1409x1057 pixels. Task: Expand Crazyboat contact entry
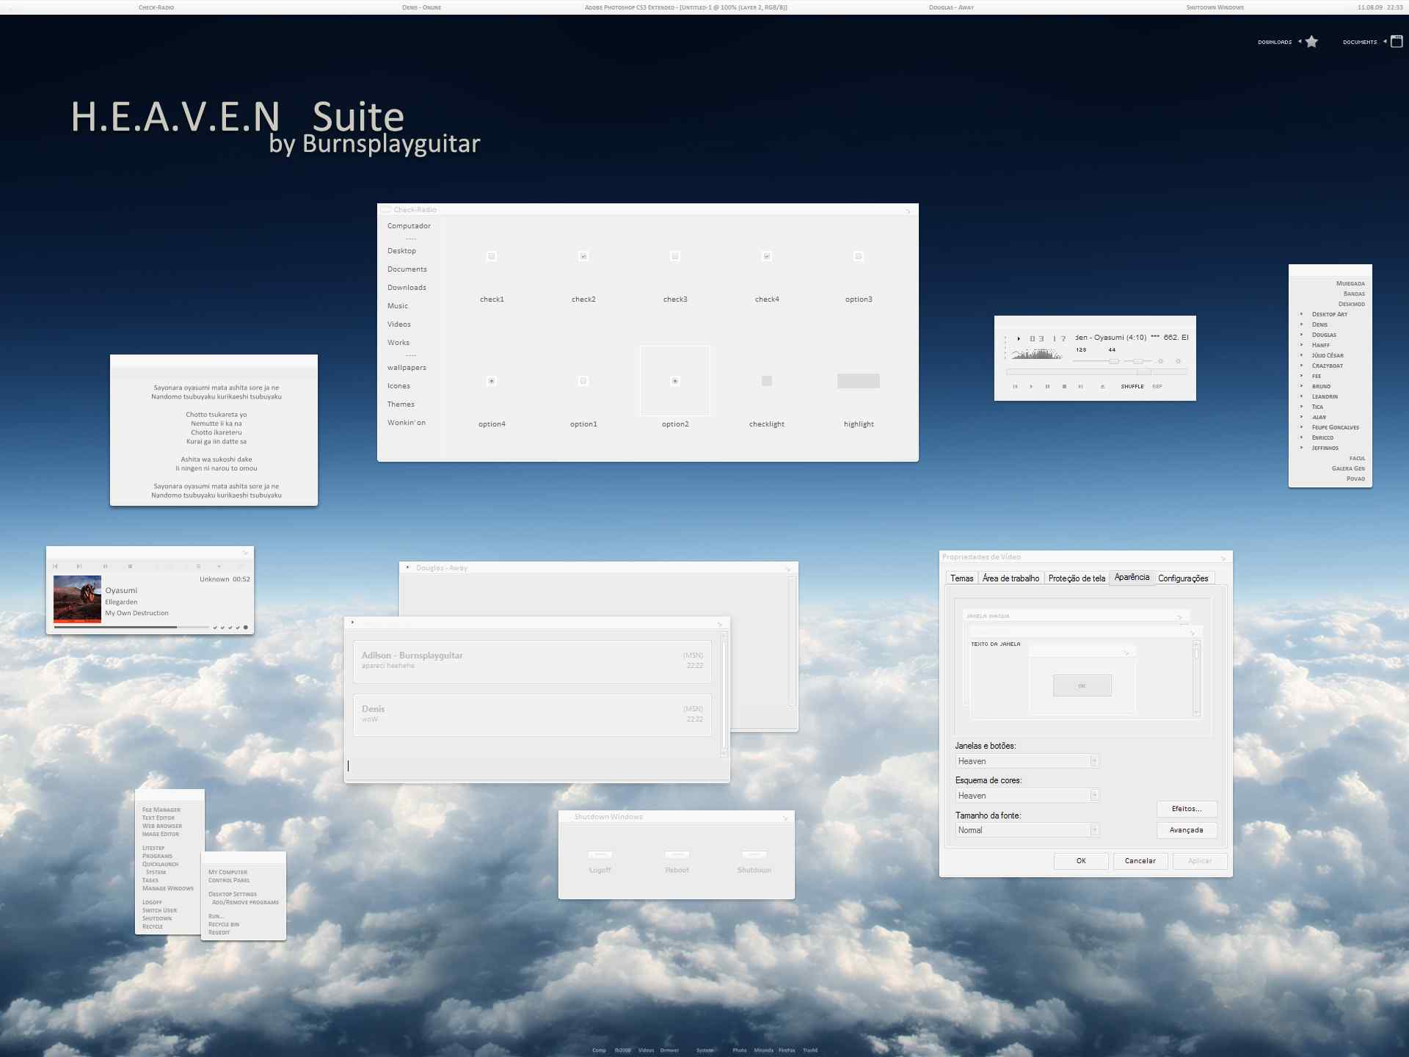pos(1301,366)
